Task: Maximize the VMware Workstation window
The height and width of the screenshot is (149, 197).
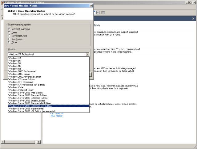Action: [190, 2]
